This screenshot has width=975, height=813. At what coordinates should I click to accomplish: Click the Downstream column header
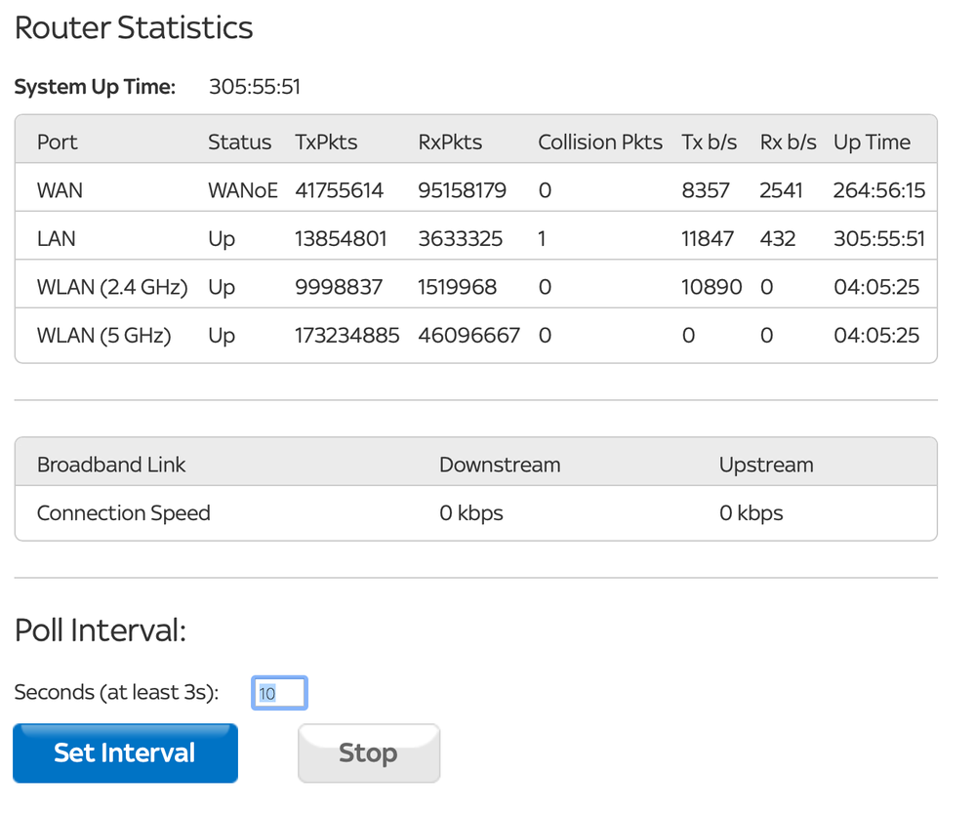(500, 465)
